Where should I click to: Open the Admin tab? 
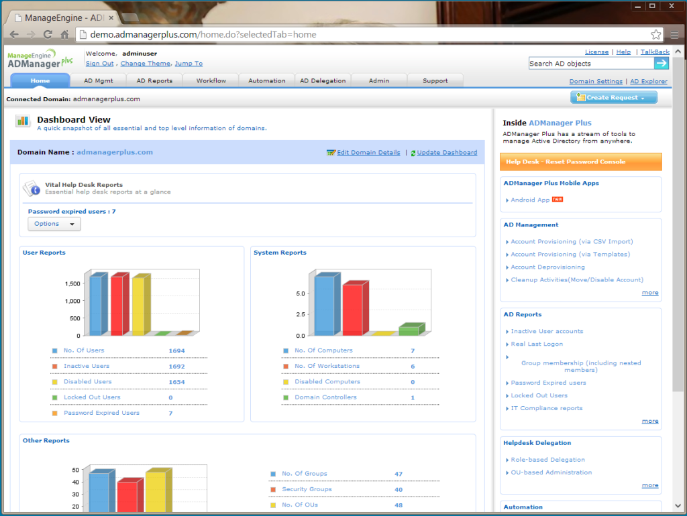click(x=379, y=80)
